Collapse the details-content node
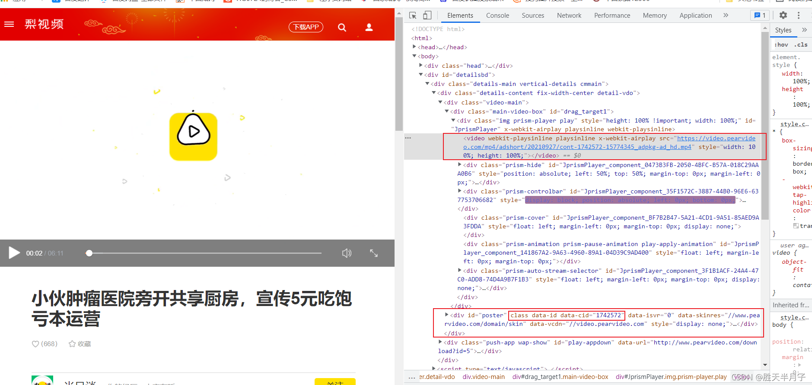 pyautogui.click(x=434, y=93)
